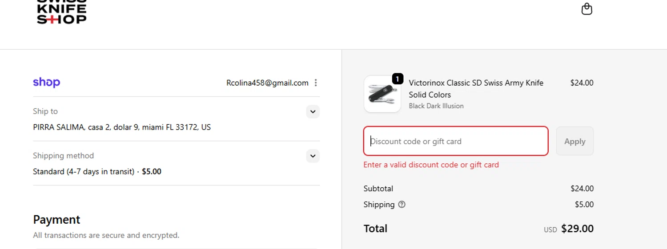
Task: Open the shopping bag cart icon
Action: (587, 9)
